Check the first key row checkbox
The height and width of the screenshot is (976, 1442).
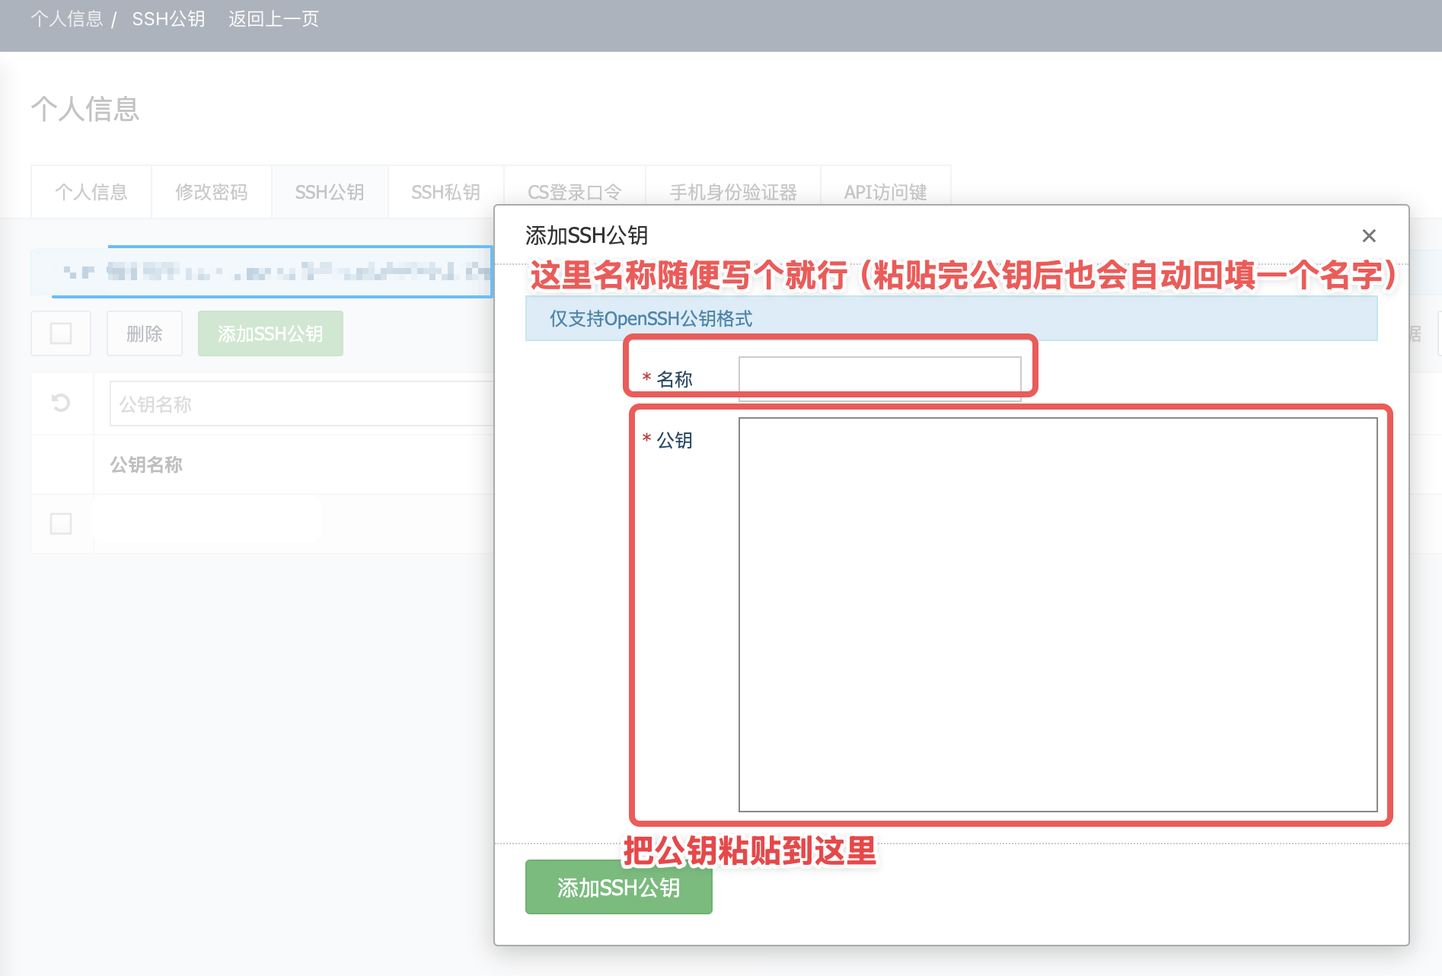click(x=61, y=524)
